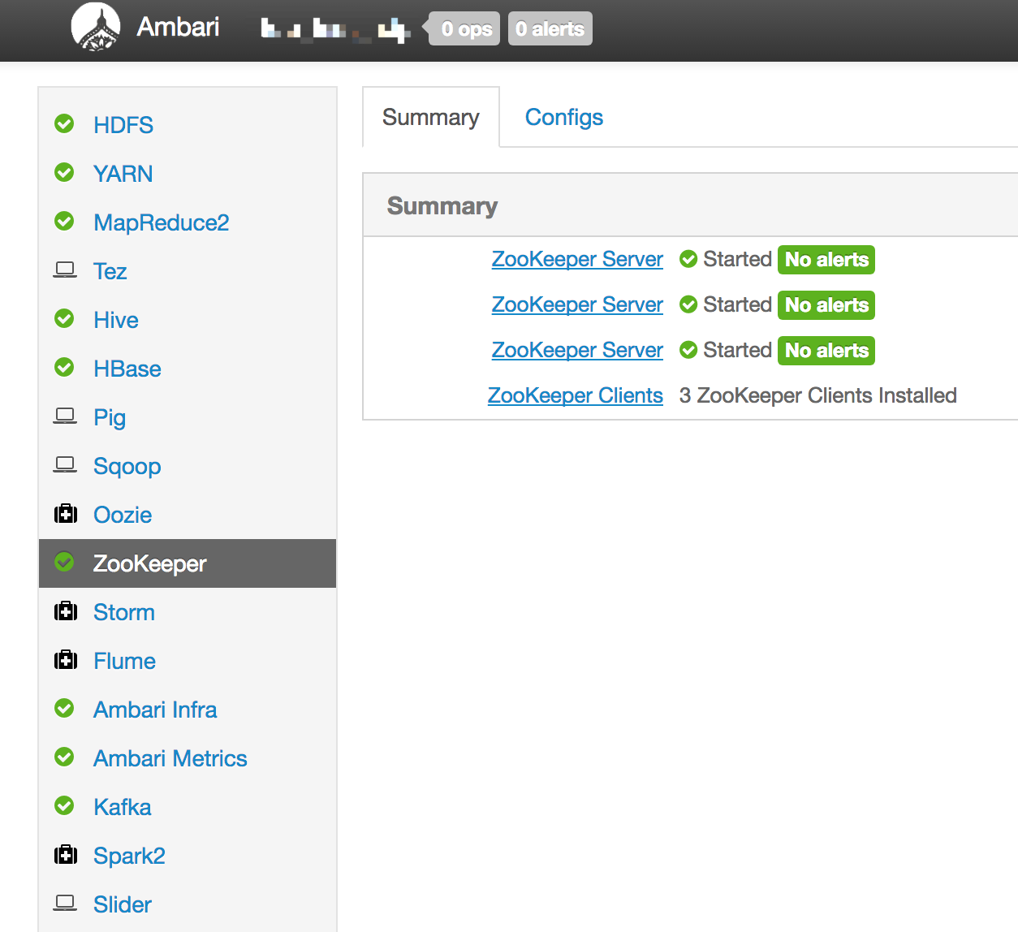This screenshot has width=1018, height=932.
Task: Click the green check icon beside Ambari Metrics
Action: point(64,757)
